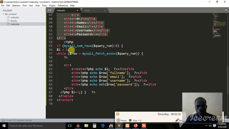
Task: Click the index.php file icon in sidebar
Action: (8, 24)
